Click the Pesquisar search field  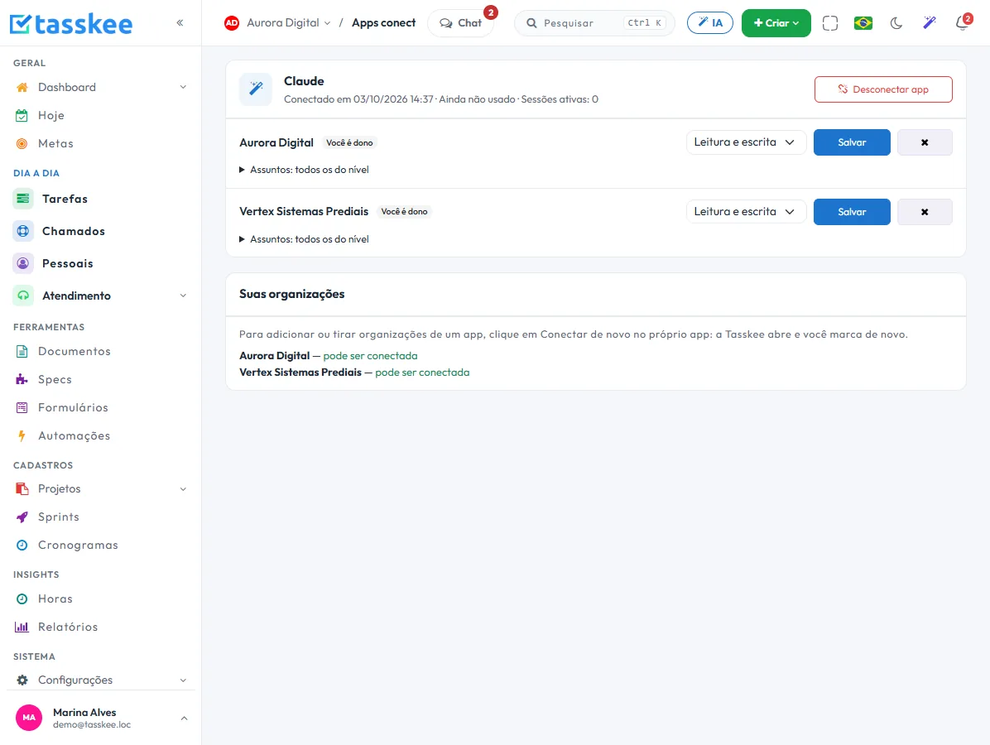(595, 23)
